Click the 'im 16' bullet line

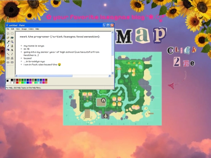[x=27, y=49]
